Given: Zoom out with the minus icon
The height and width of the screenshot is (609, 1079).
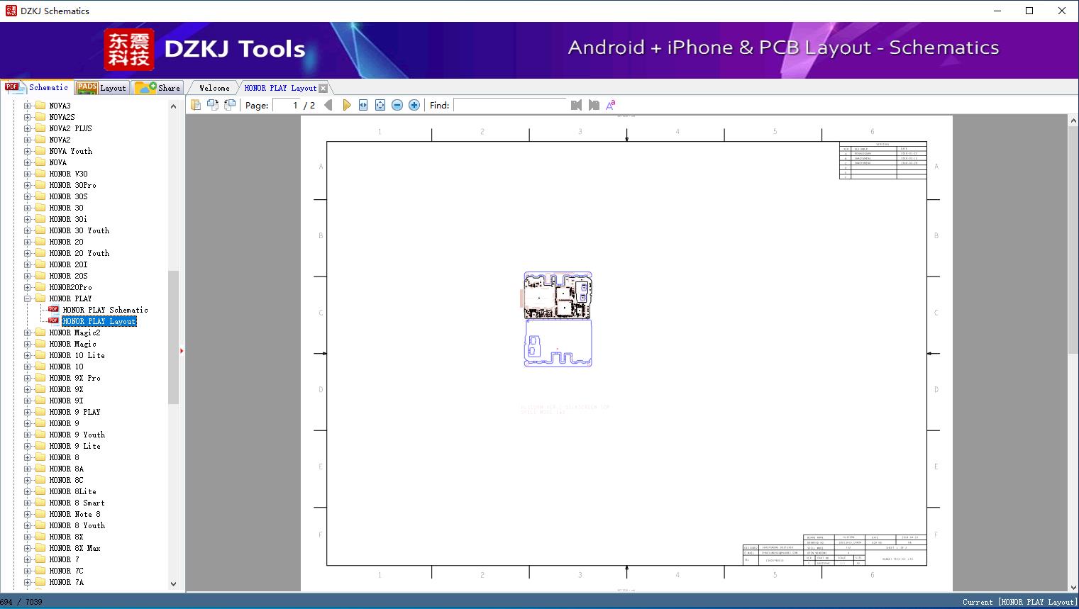Looking at the screenshot, I should click(397, 105).
